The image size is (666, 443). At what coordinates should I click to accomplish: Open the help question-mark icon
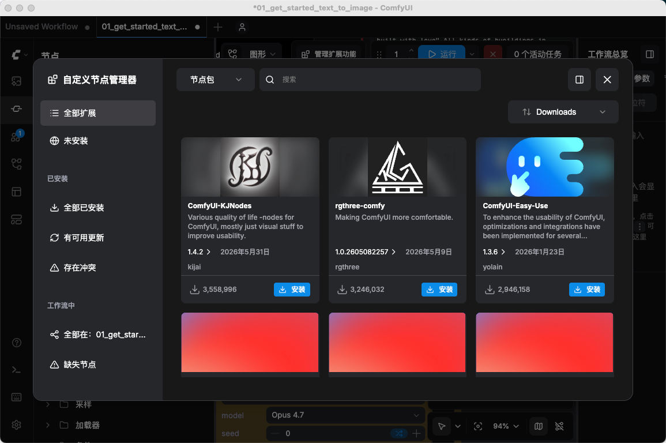point(17,343)
